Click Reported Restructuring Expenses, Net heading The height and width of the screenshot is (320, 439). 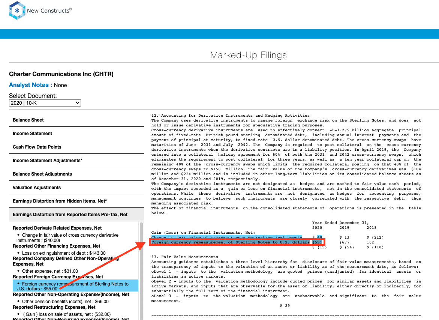(54, 307)
